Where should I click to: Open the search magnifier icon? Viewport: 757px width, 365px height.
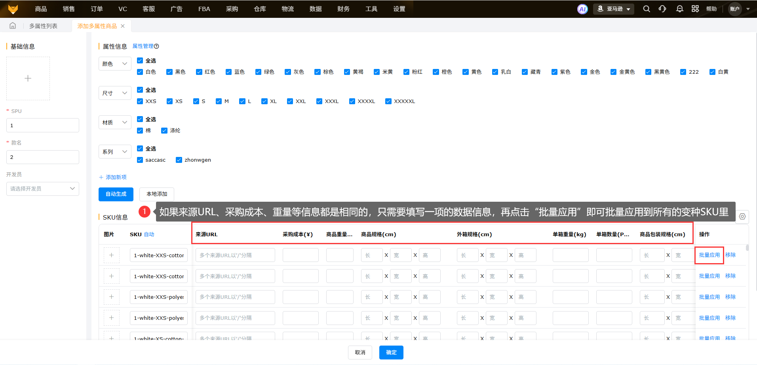tap(646, 9)
